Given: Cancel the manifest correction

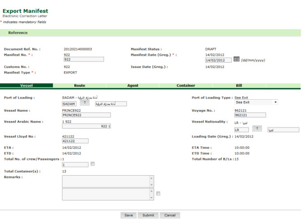Looking at the screenshot, I should pos(170,215).
